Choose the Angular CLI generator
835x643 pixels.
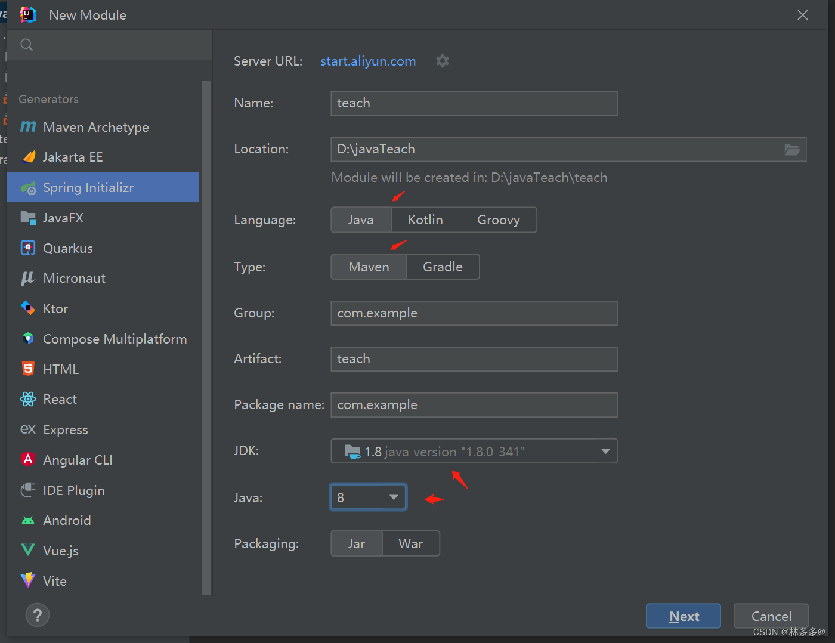(77, 459)
